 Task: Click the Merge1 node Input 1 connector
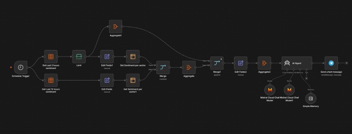tap(210, 61)
